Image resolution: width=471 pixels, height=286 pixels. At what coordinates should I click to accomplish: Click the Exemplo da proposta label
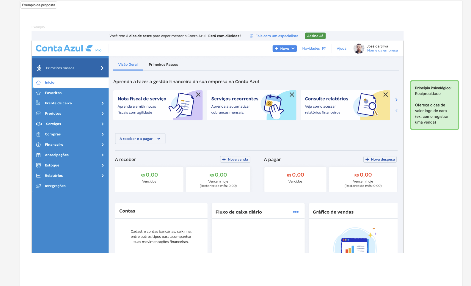click(39, 5)
